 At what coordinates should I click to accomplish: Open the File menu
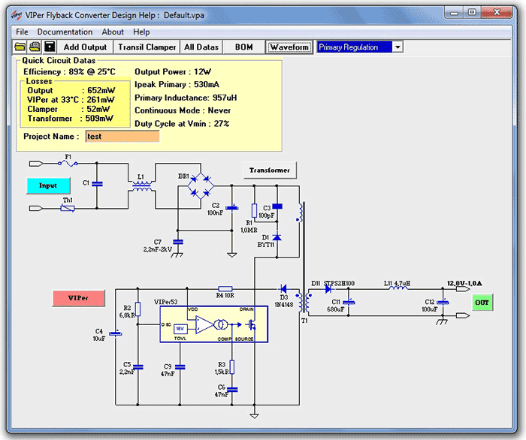(x=22, y=32)
